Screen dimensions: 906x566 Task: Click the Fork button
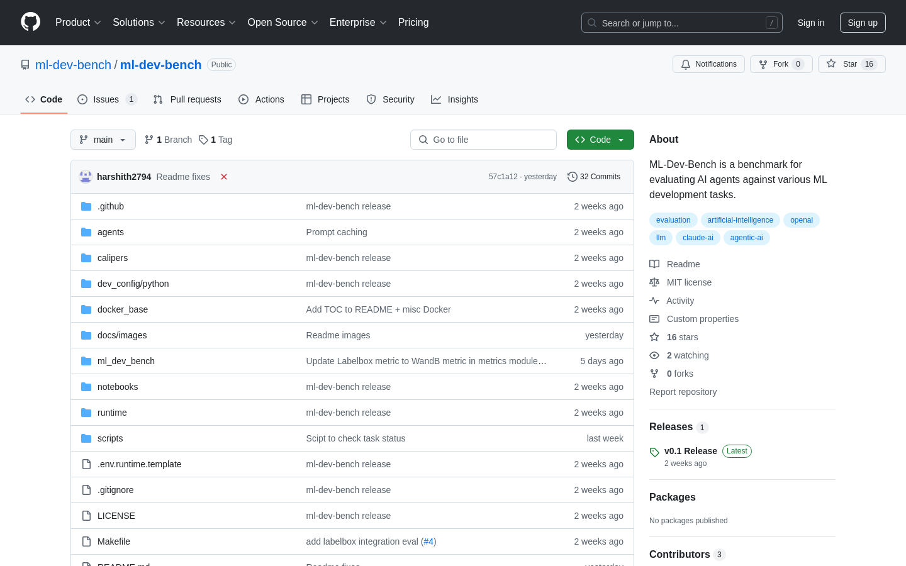click(x=781, y=64)
